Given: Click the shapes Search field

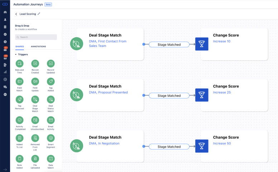Looking at the screenshot, I should coord(36,37).
